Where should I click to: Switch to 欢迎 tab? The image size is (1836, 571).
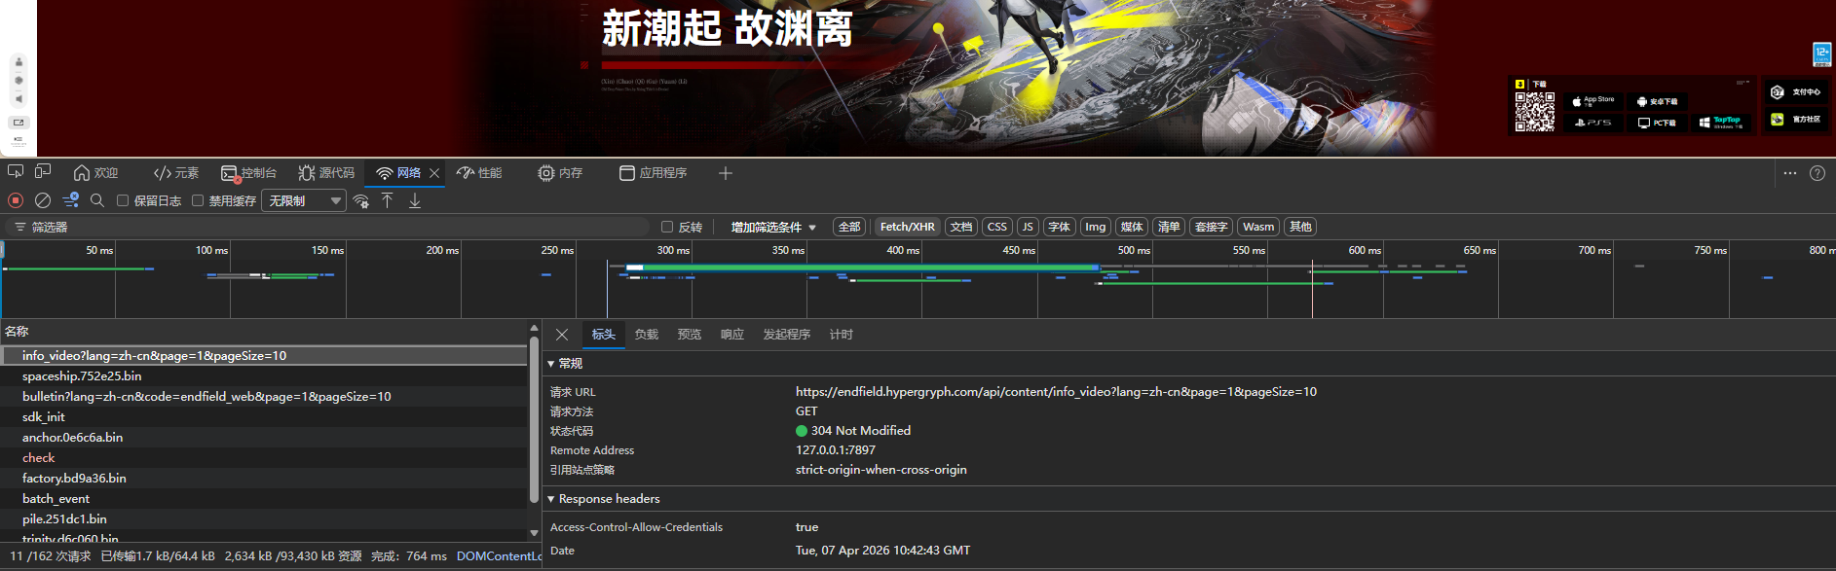pos(95,173)
